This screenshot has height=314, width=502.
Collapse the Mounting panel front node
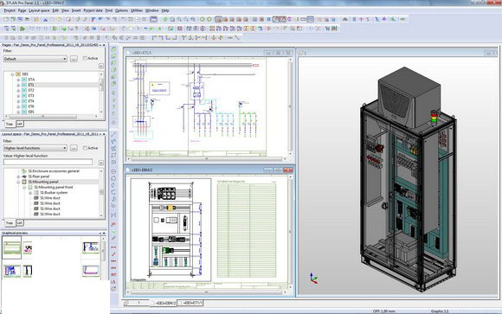[24, 187]
